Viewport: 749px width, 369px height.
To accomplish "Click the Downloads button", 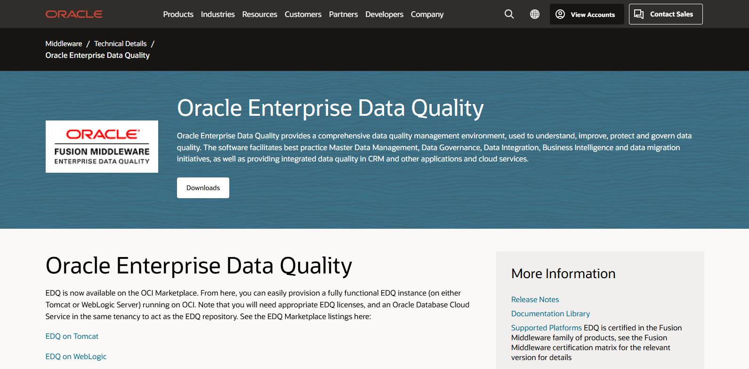I will [x=203, y=188].
